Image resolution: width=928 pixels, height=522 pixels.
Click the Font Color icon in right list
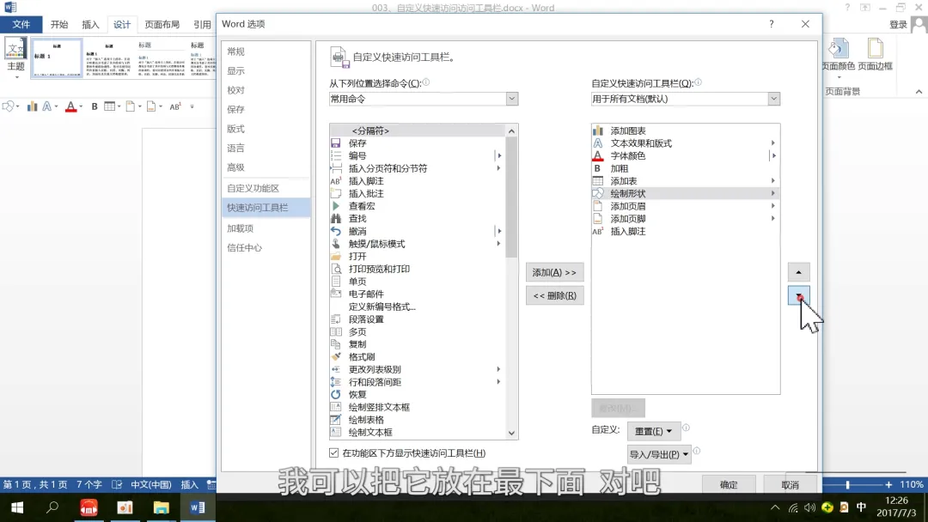[598, 155]
